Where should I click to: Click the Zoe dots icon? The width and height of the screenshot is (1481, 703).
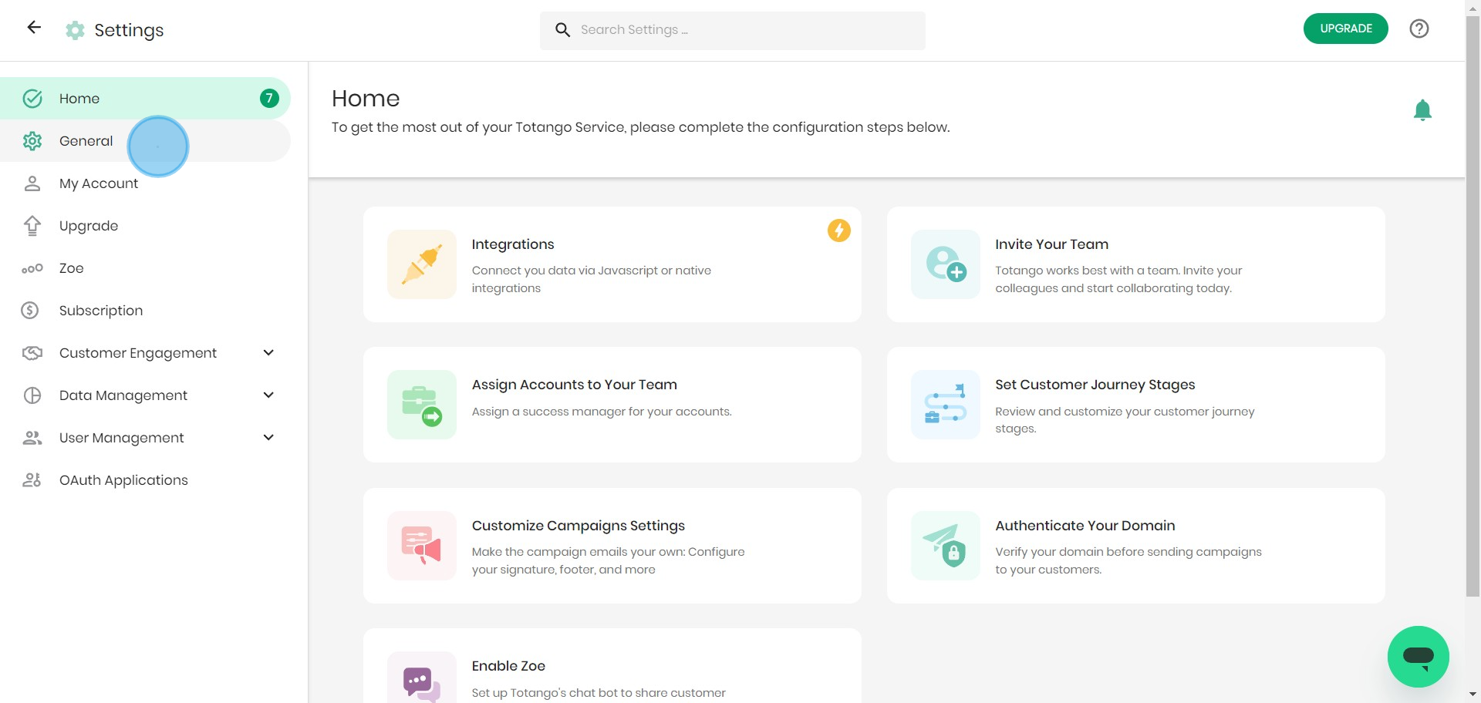coord(32,268)
